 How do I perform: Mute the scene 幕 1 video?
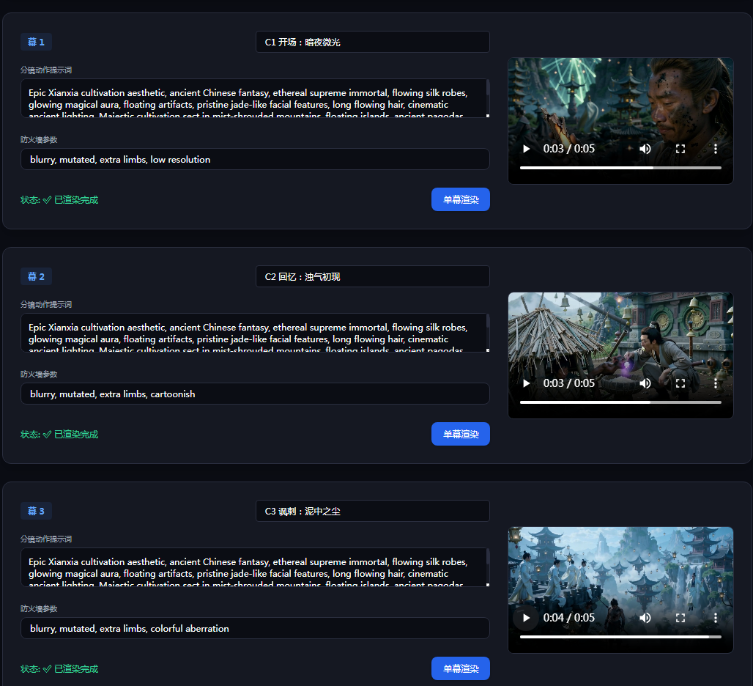coord(645,149)
